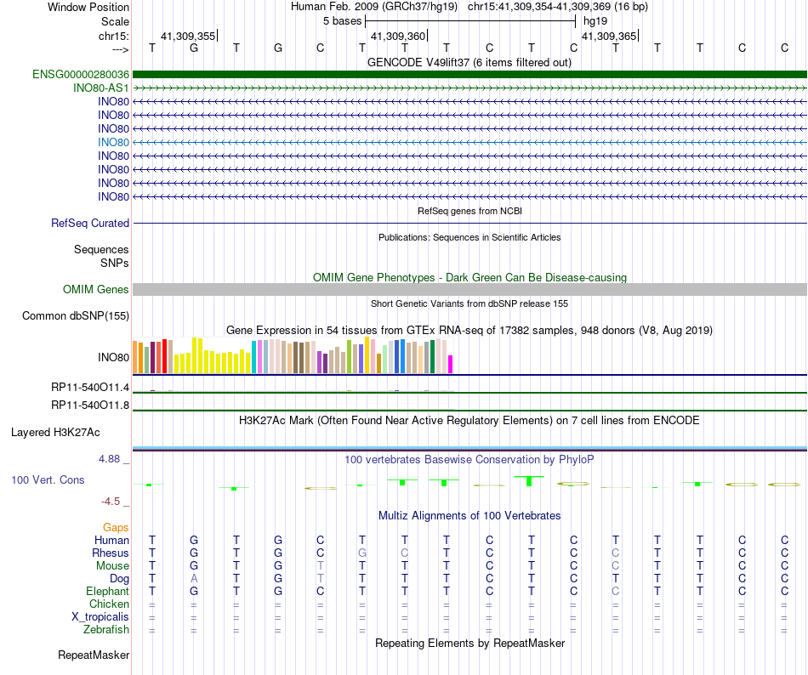Open the H3K27Ac Mark track title
Viewport: 808px width, 675px height.
click(x=469, y=421)
